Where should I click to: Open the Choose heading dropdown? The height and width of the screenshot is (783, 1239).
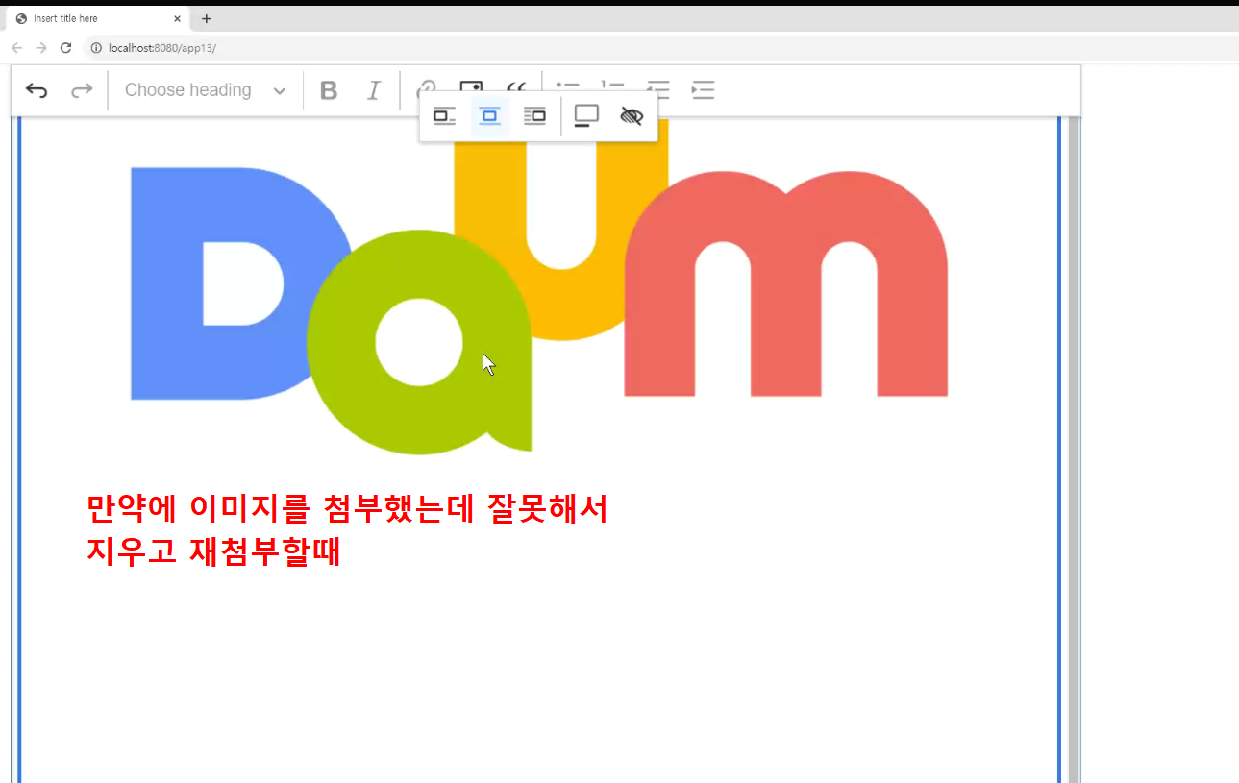(205, 90)
